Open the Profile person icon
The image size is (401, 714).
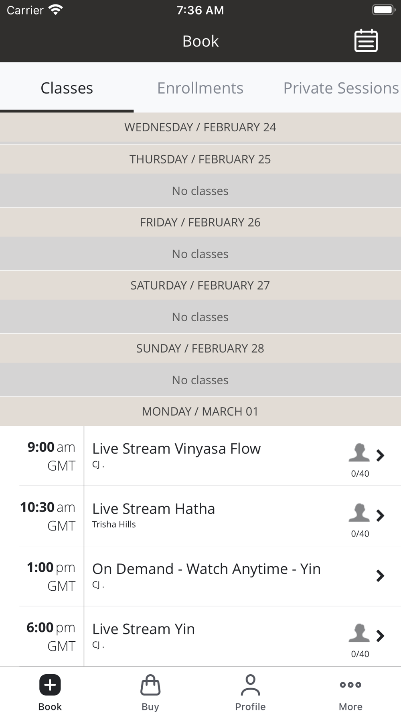pos(250,685)
